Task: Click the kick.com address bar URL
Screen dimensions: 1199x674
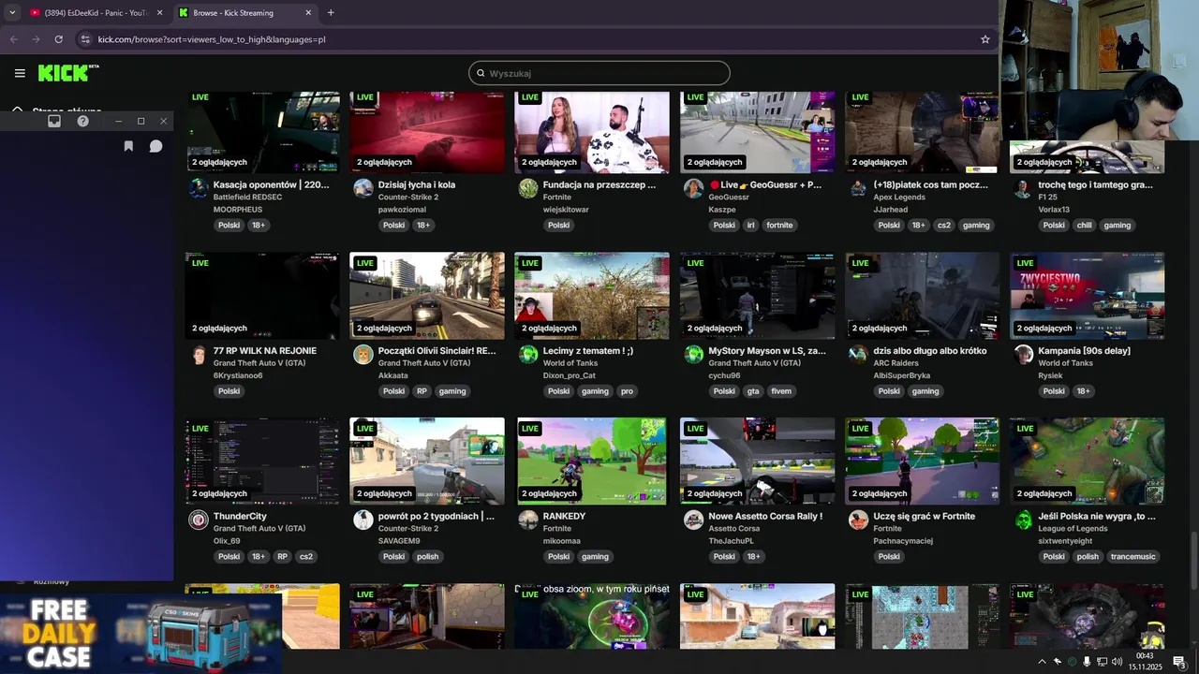Action: coord(212,39)
